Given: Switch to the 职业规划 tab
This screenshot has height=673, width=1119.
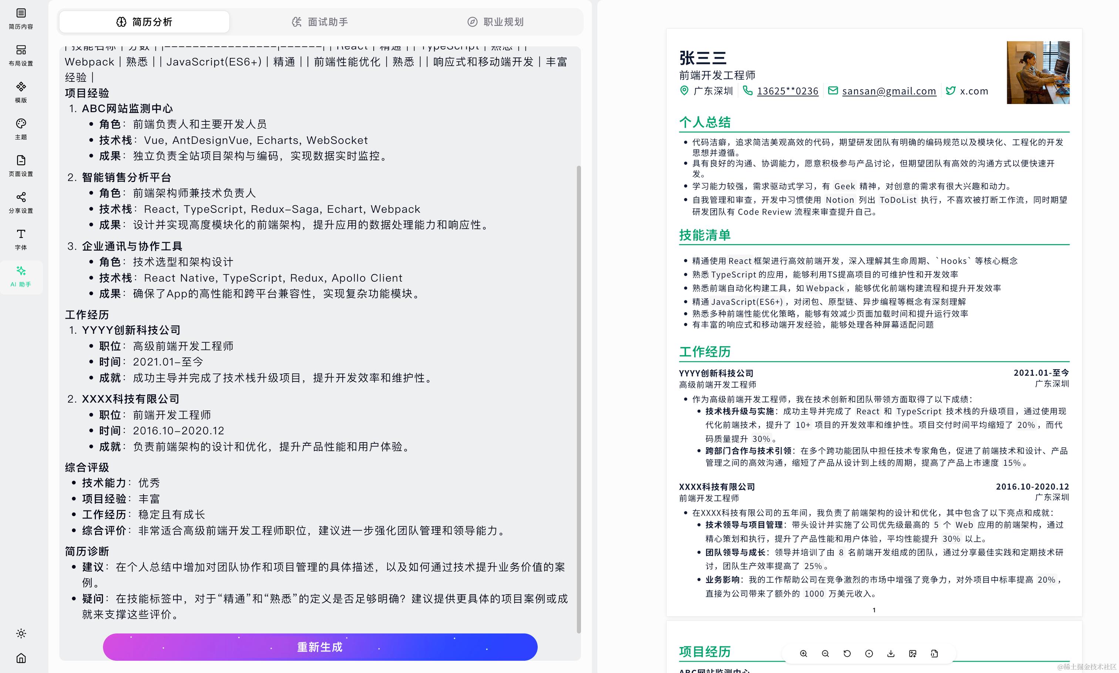Looking at the screenshot, I should click(x=495, y=22).
